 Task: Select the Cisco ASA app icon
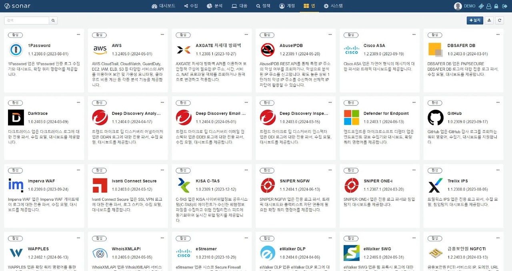351,49
